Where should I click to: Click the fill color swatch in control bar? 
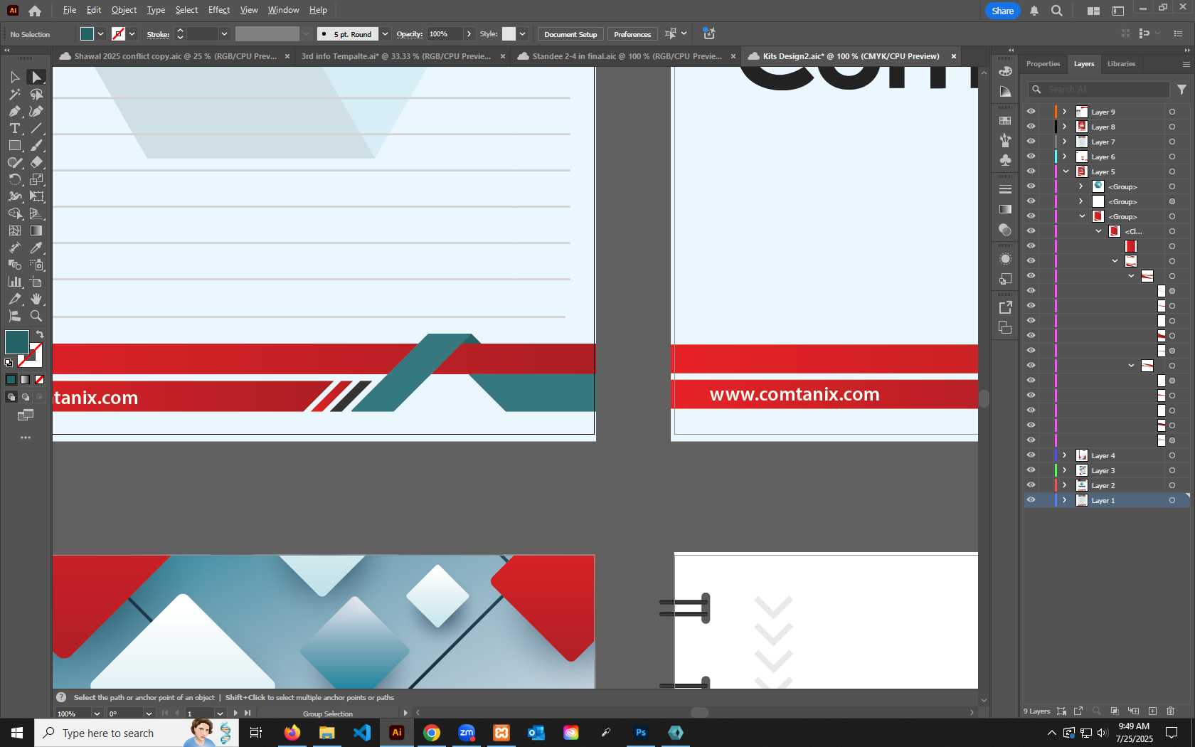(87, 34)
